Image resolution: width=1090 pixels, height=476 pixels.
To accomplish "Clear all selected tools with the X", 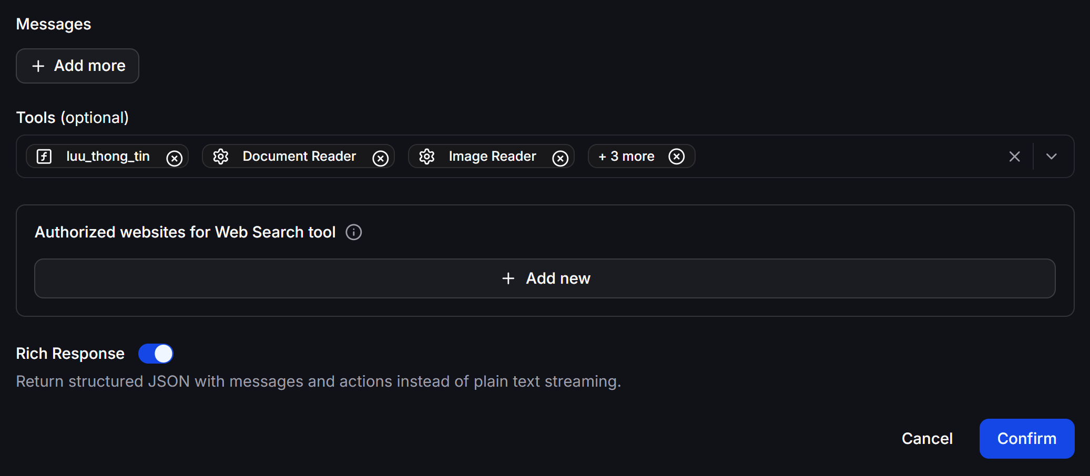I will click(x=1015, y=157).
